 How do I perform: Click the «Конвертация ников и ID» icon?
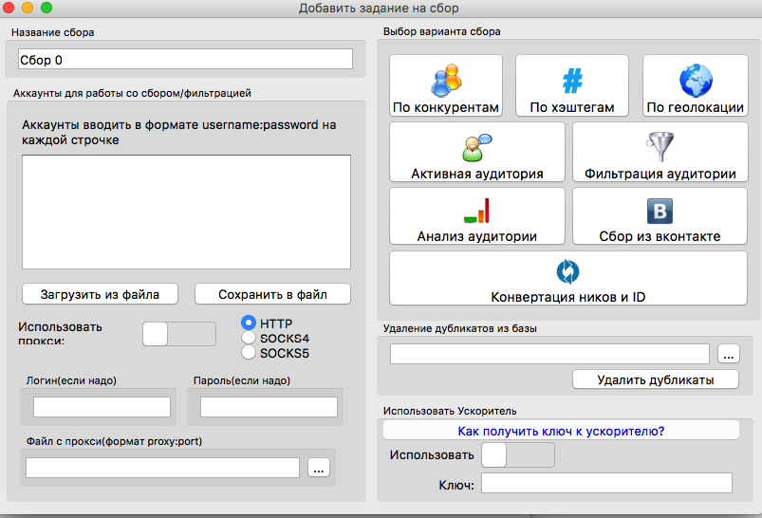(567, 271)
